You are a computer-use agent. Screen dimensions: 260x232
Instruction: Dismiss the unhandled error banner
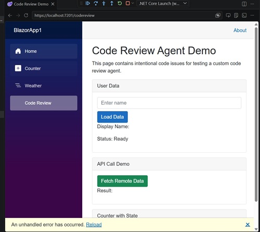pos(248,225)
